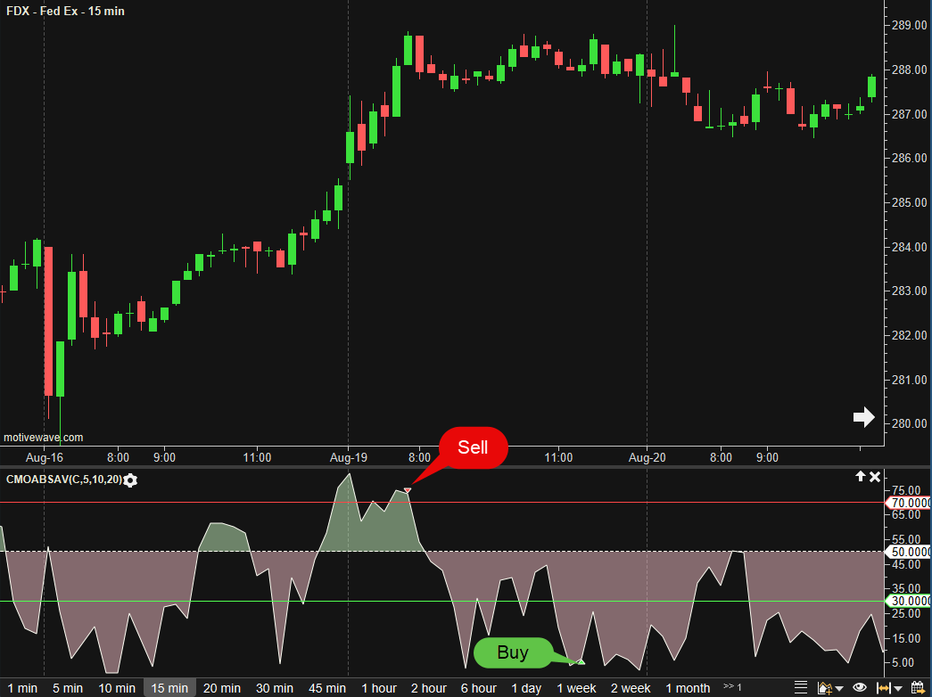Click the green Buy signal label
932x697 pixels.
(513, 652)
